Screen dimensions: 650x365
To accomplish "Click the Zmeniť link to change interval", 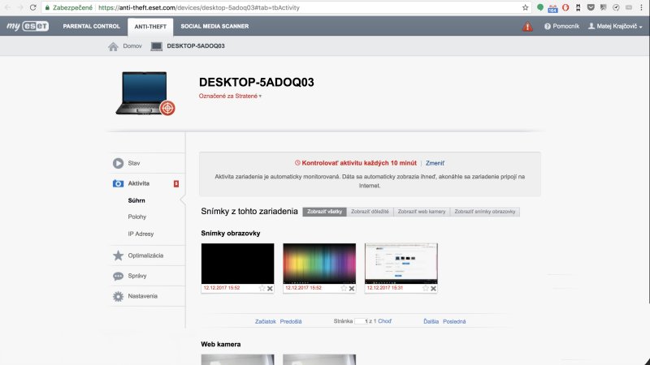I will 435,163.
